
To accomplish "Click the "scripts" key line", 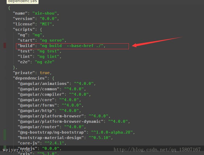I will click(24, 29).
